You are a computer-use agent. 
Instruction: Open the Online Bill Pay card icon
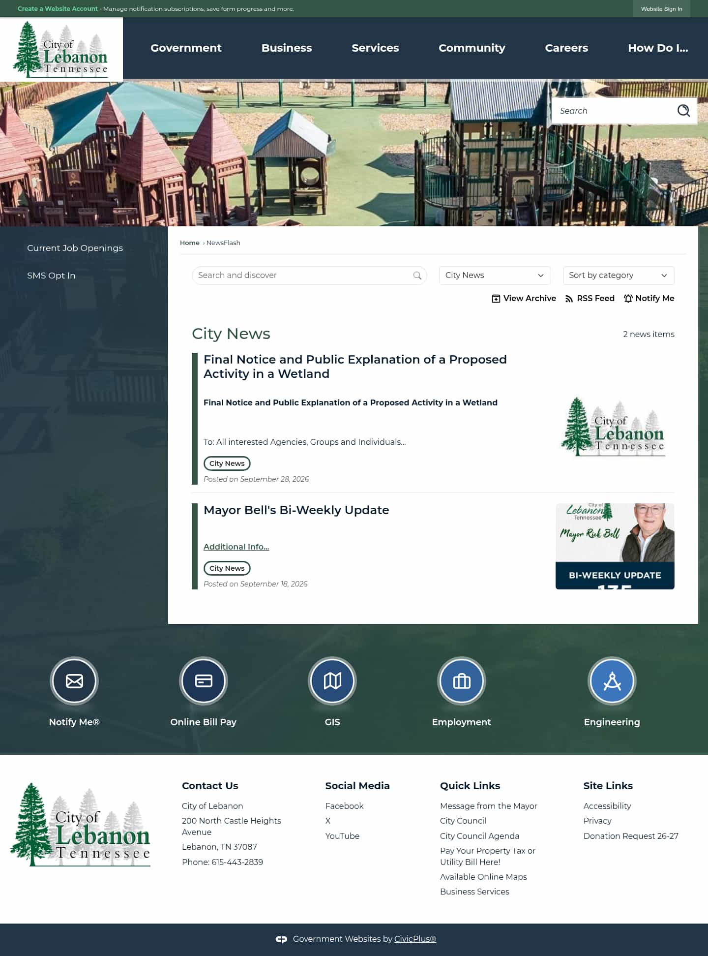click(x=204, y=681)
